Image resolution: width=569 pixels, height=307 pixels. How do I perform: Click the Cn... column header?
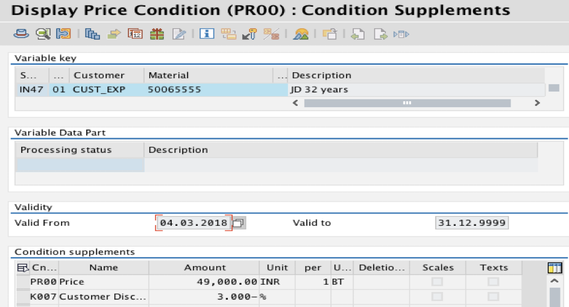[x=44, y=267]
